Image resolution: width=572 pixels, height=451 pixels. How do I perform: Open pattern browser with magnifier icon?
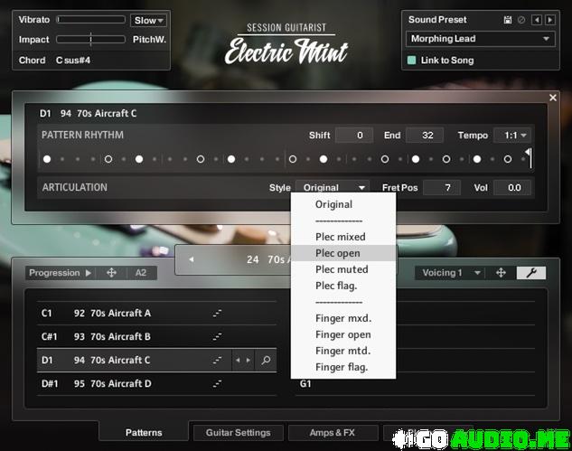266,361
